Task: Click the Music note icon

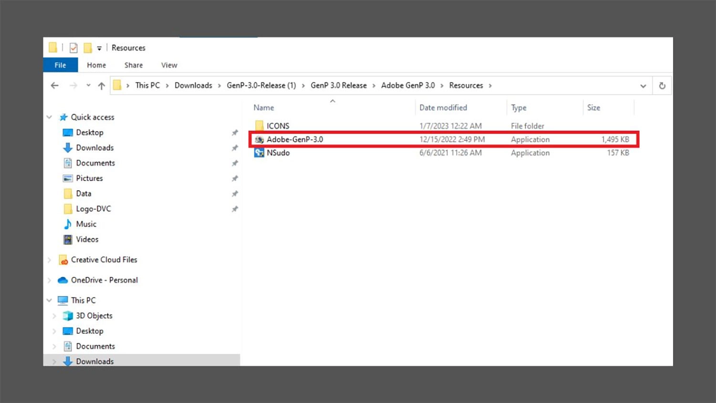Action: pyautogui.click(x=68, y=224)
